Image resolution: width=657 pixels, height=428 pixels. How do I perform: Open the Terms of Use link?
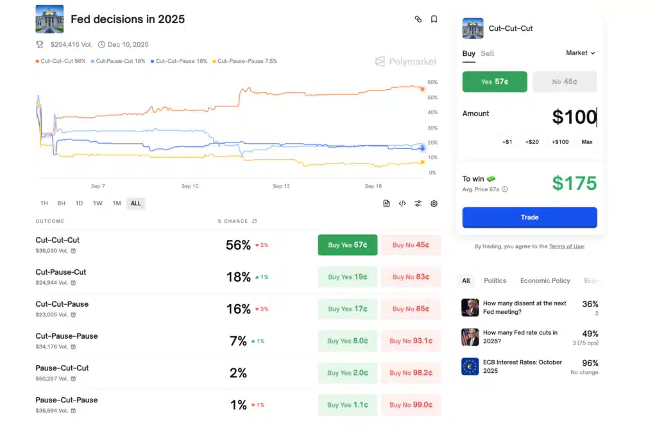coord(567,246)
